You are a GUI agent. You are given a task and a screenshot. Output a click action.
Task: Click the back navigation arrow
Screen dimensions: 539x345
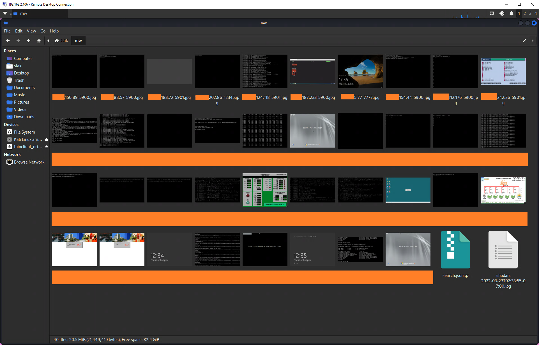[8, 41]
